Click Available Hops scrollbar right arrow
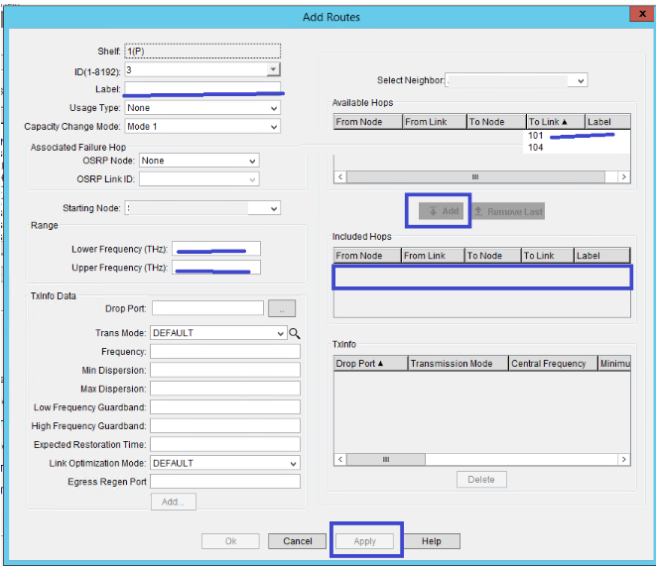Image resolution: width=656 pixels, height=568 pixels. tap(624, 176)
